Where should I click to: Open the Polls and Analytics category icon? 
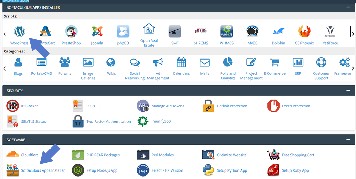coord(228,62)
